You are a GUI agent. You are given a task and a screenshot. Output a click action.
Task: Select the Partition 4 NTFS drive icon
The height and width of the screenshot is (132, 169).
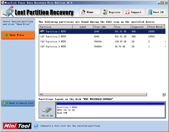42,46
